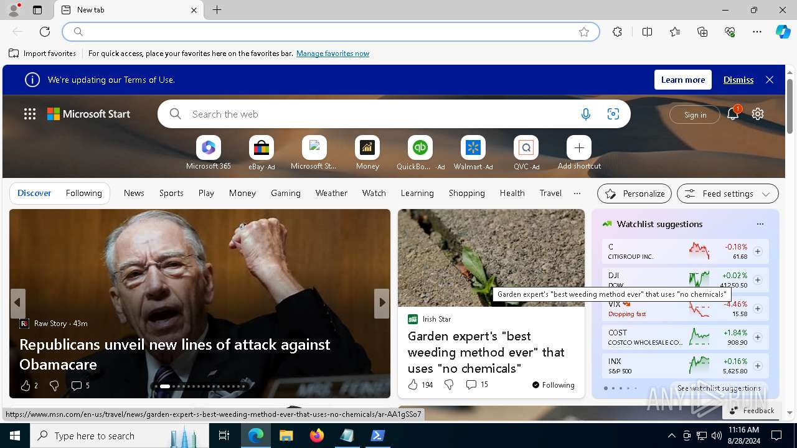The height and width of the screenshot is (448, 797).
Task: Add S&P 500 INX to watchlist
Action: 758,366
